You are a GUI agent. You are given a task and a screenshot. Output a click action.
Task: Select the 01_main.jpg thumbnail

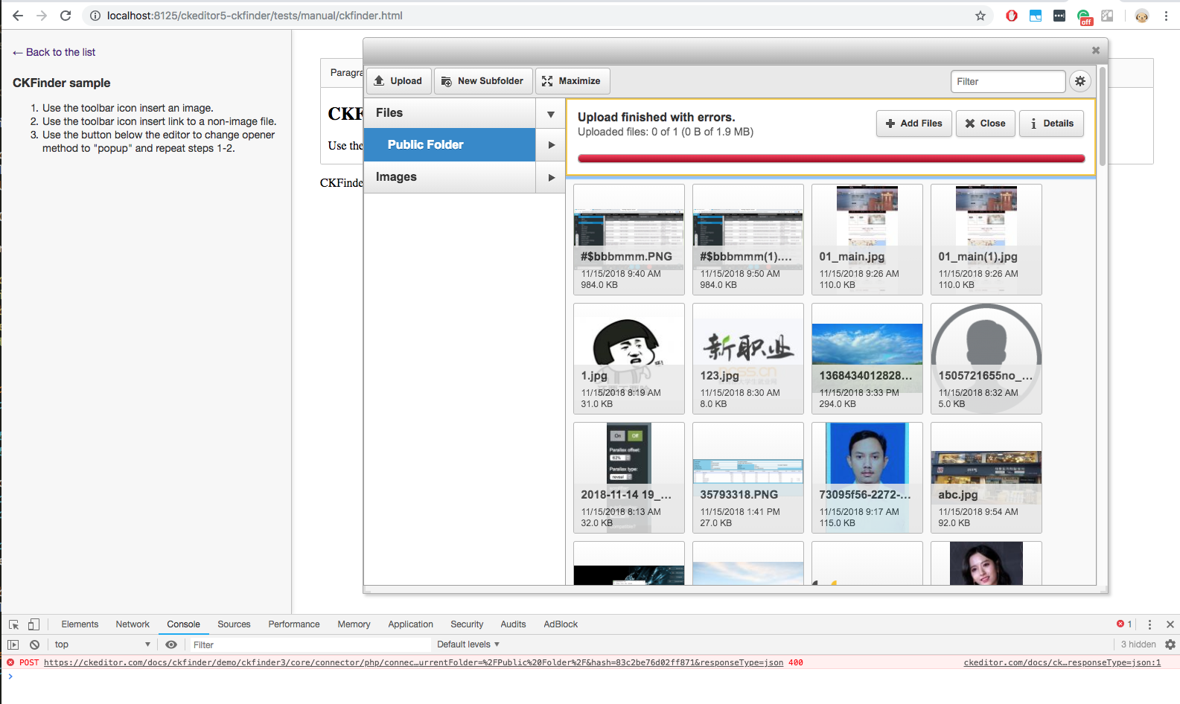[x=867, y=240]
